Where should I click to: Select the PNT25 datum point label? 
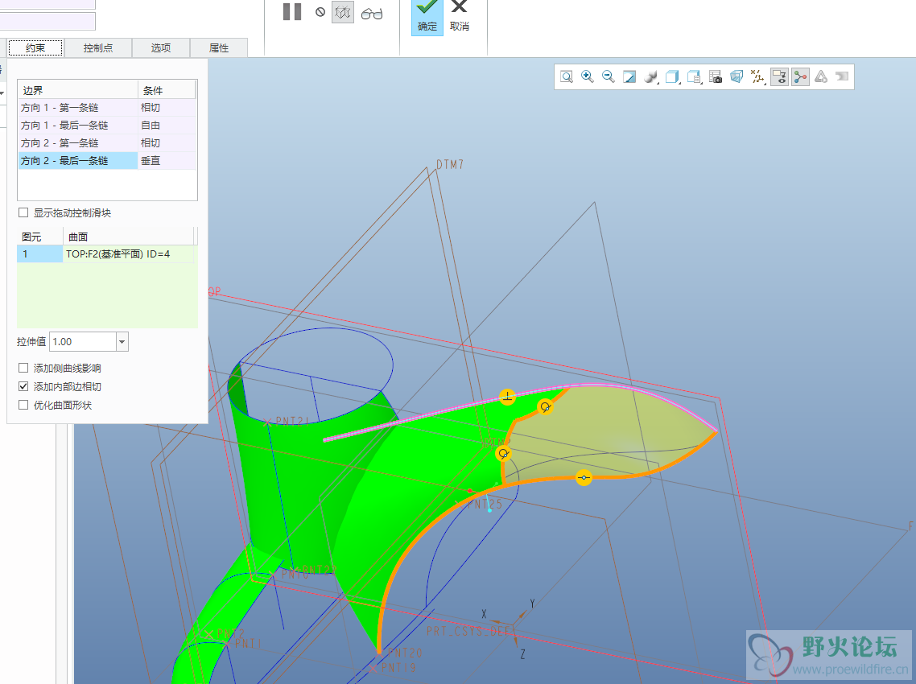click(x=485, y=504)
